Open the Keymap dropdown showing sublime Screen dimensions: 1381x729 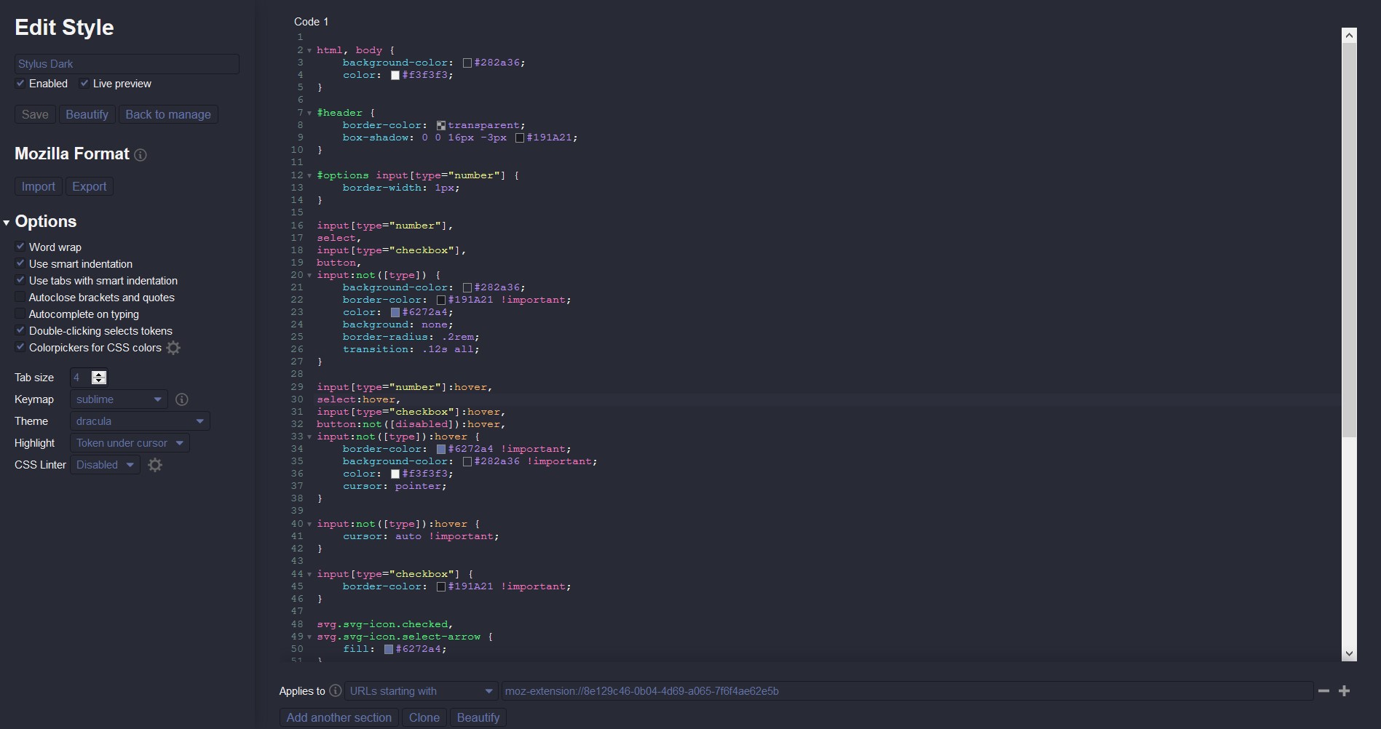119,399
